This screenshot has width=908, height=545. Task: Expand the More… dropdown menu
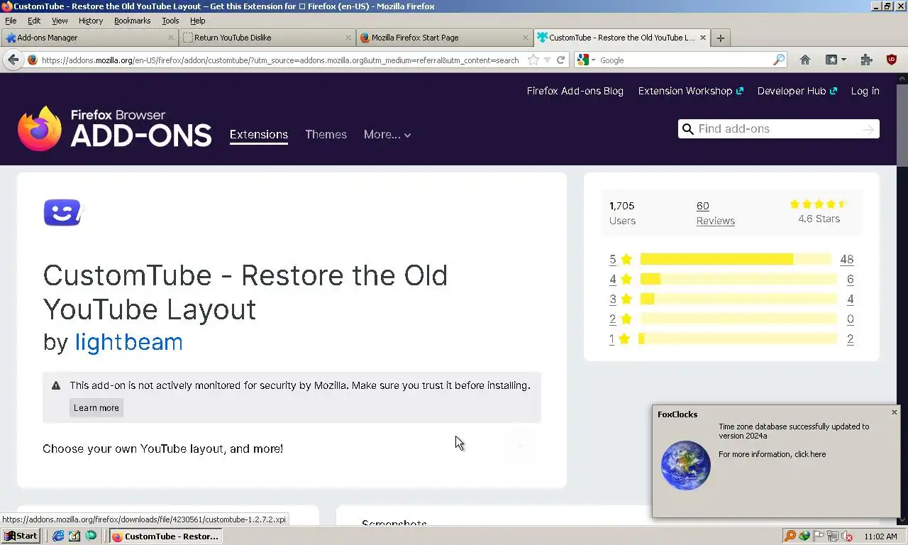387,135
